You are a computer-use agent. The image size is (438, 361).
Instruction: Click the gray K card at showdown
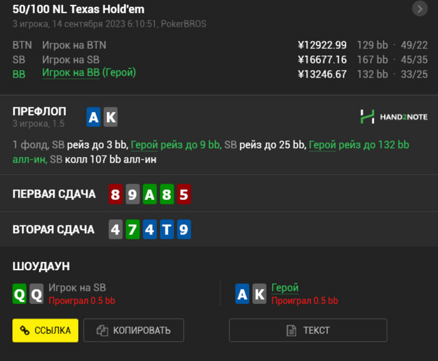[x=259, y=294]
